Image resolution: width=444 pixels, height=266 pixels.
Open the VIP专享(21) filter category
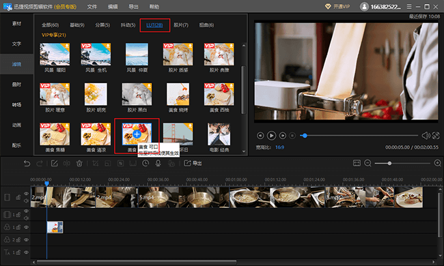[x=54, y=35]
